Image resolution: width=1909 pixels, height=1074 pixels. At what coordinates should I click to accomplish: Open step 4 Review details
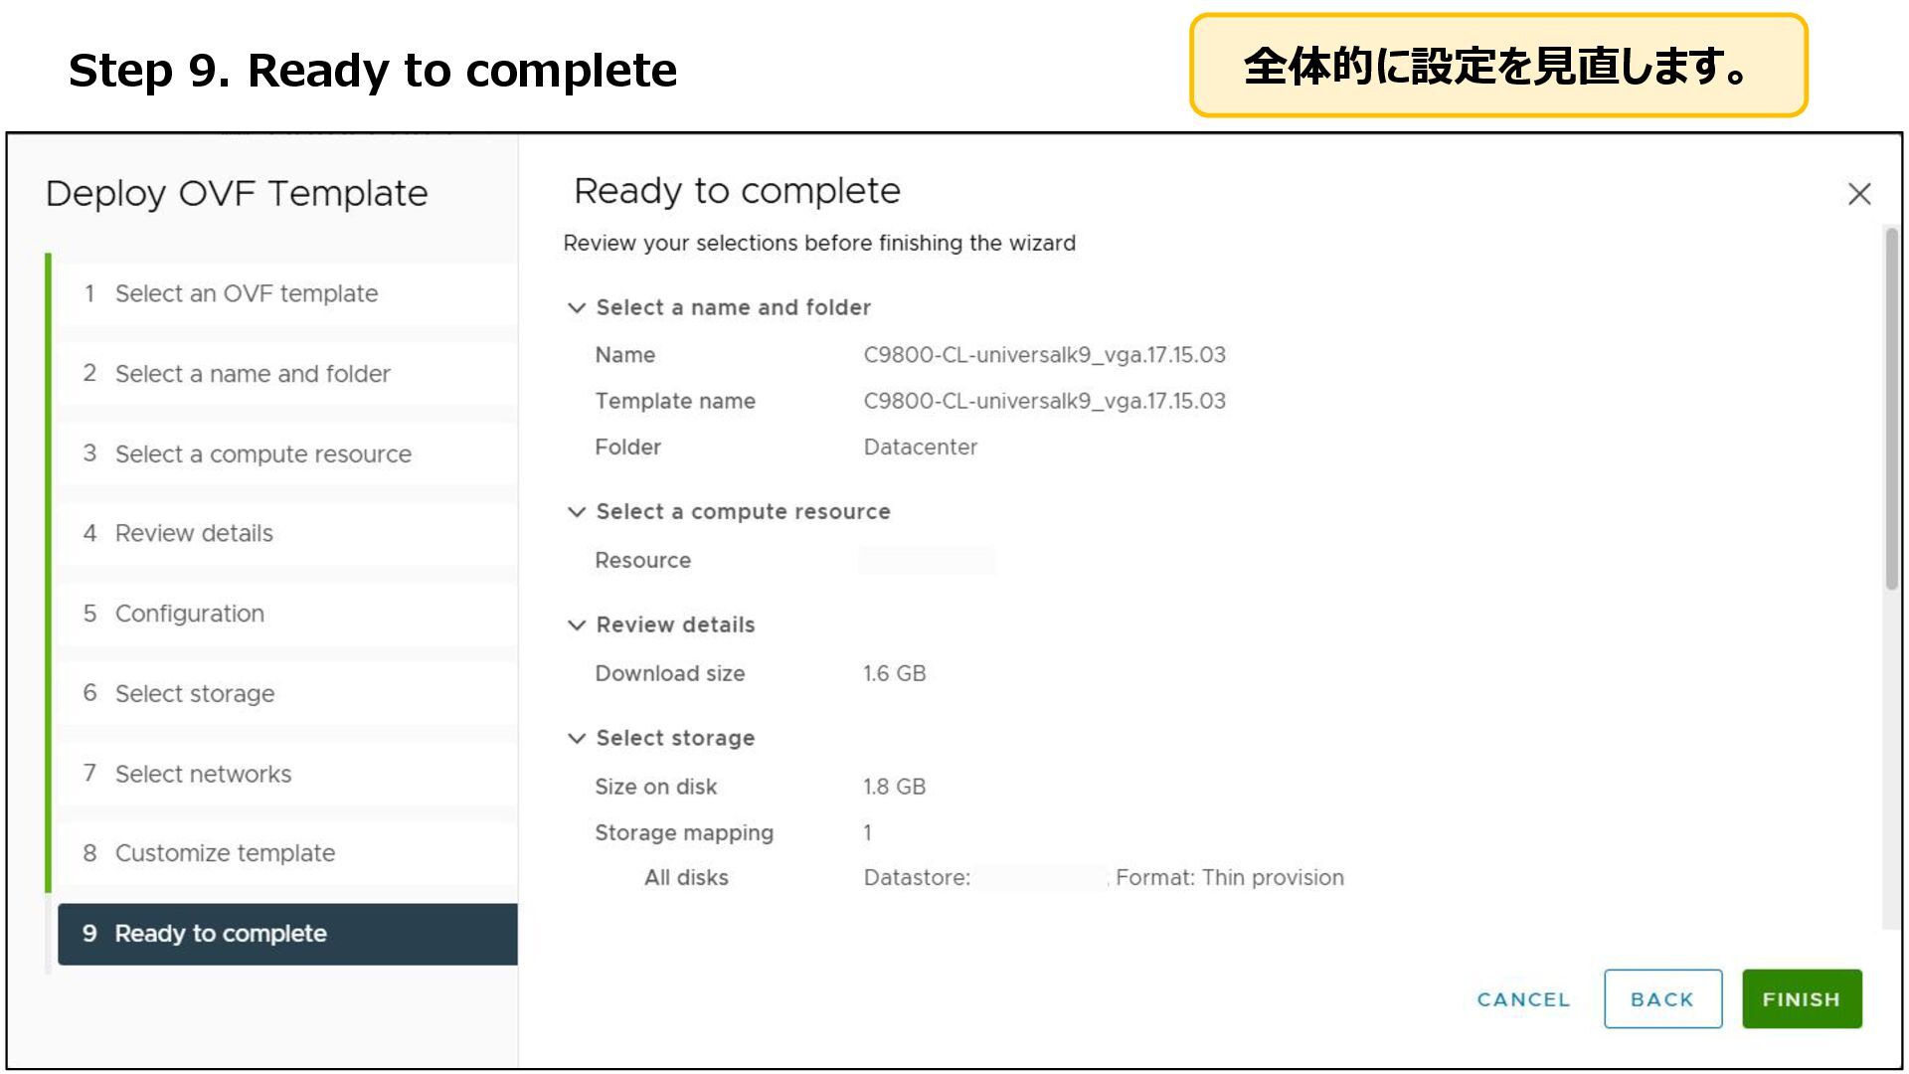[x=194, y=534]
